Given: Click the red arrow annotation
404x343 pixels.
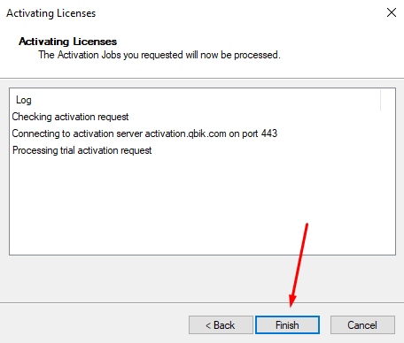Looking at the screenshot, I should click(299, 265).
